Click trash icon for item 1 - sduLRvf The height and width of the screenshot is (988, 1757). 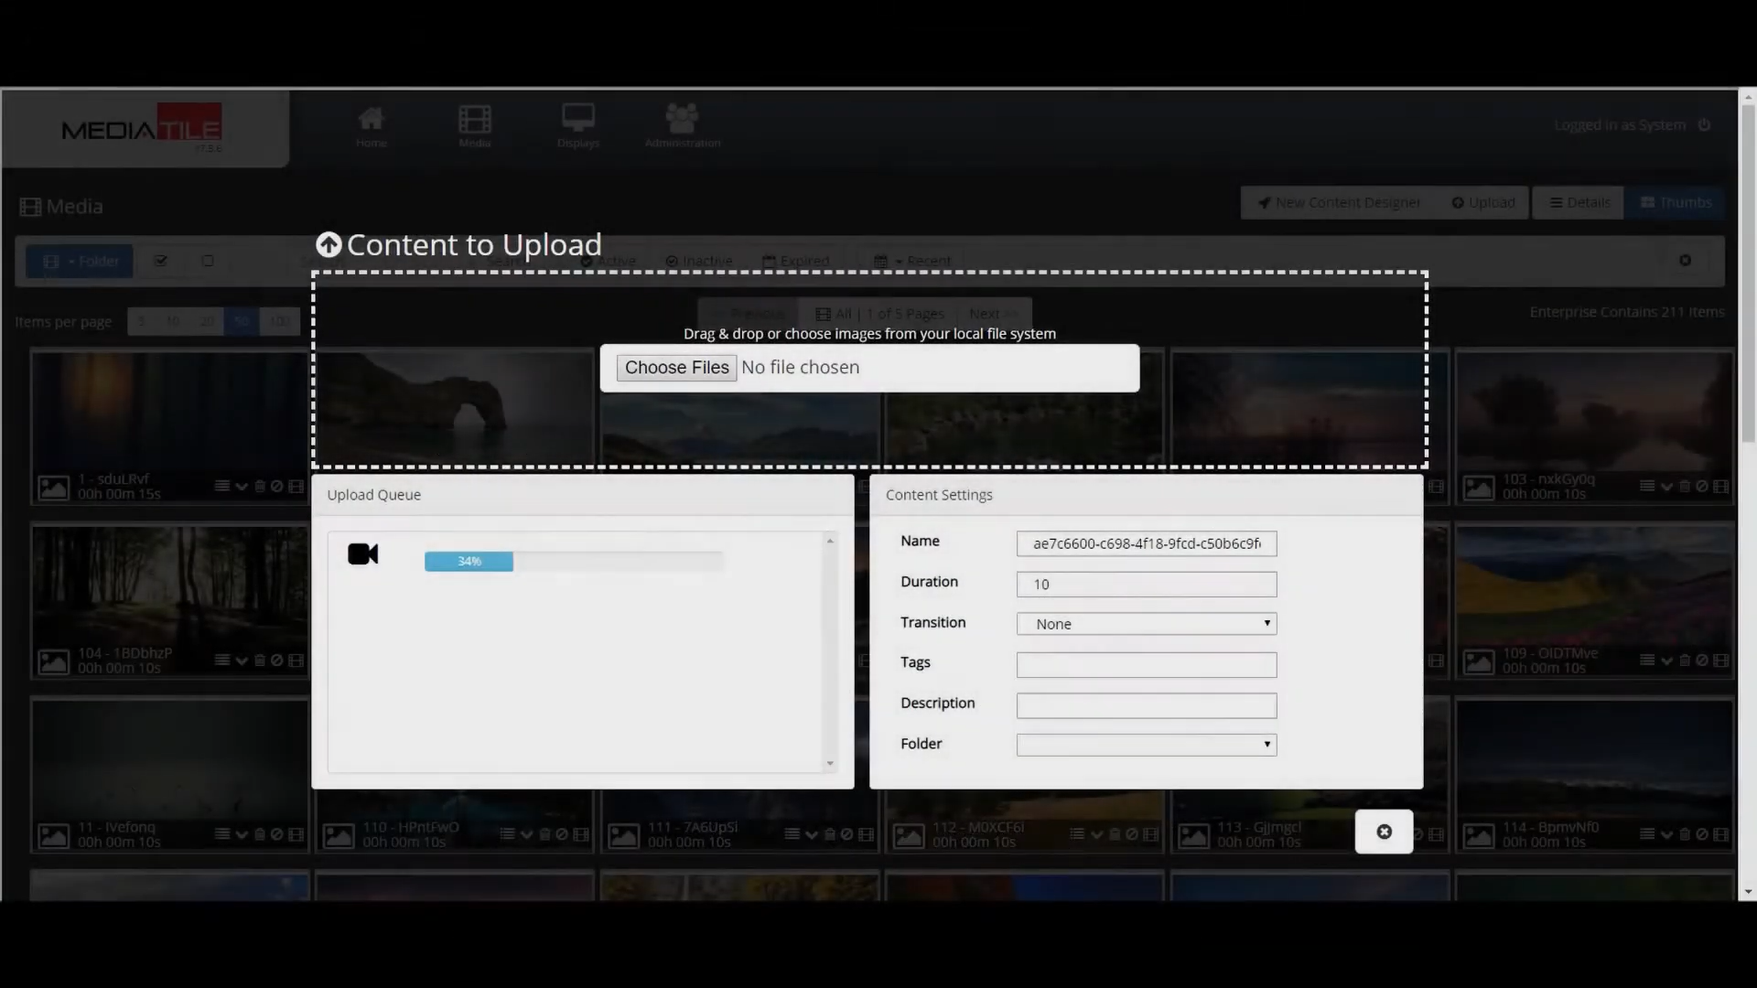pos(260,487)
